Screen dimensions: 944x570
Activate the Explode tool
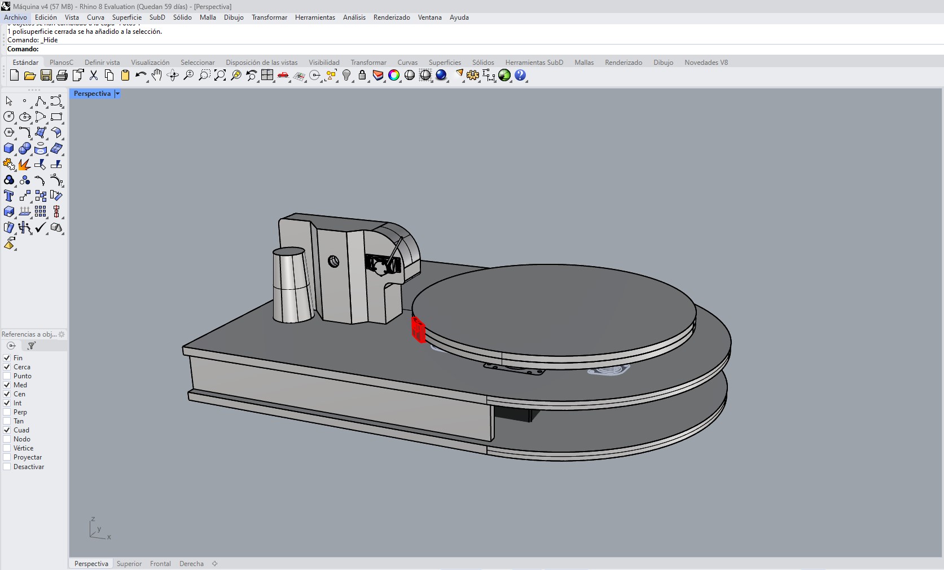coord(24,165)
